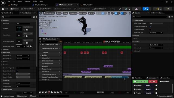The width and height of the screenshot is (174, 98).
Task: Open the Create Asset dropdown
Action: [x=44, y=9]
